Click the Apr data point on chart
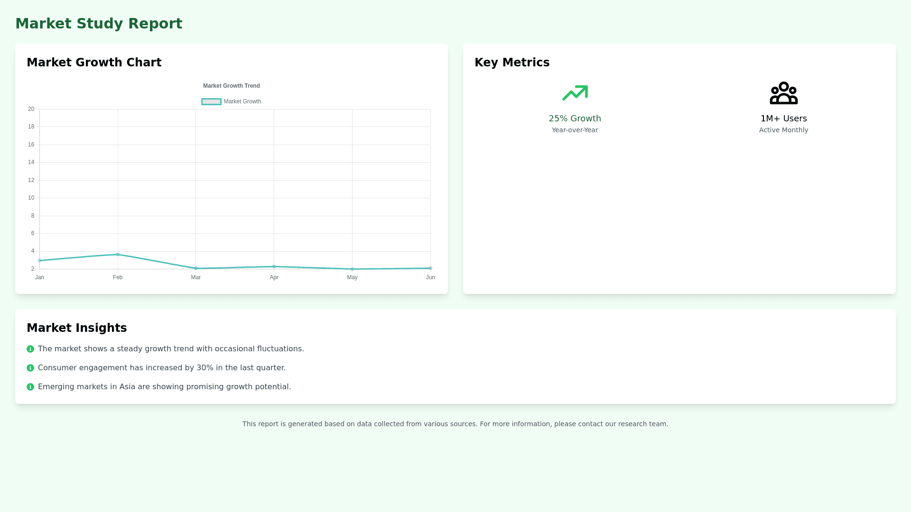The height and width of the screenshot is (512, 911). click(274, 266)
